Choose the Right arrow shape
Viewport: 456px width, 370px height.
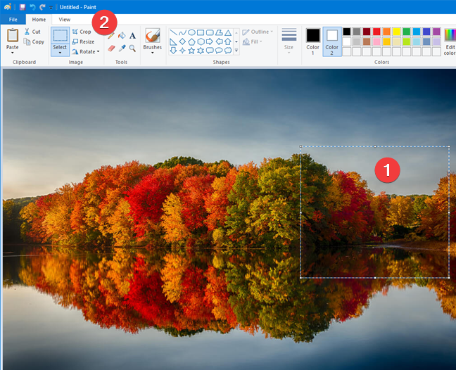210,42
